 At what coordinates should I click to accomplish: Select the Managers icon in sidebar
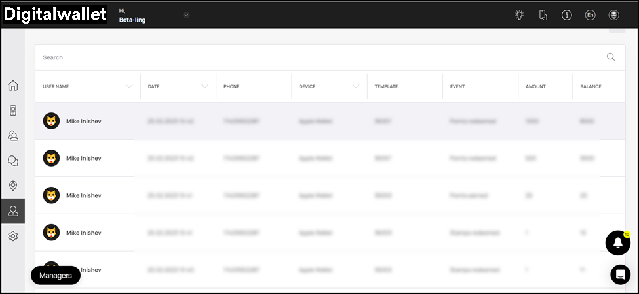pos(12,211)
